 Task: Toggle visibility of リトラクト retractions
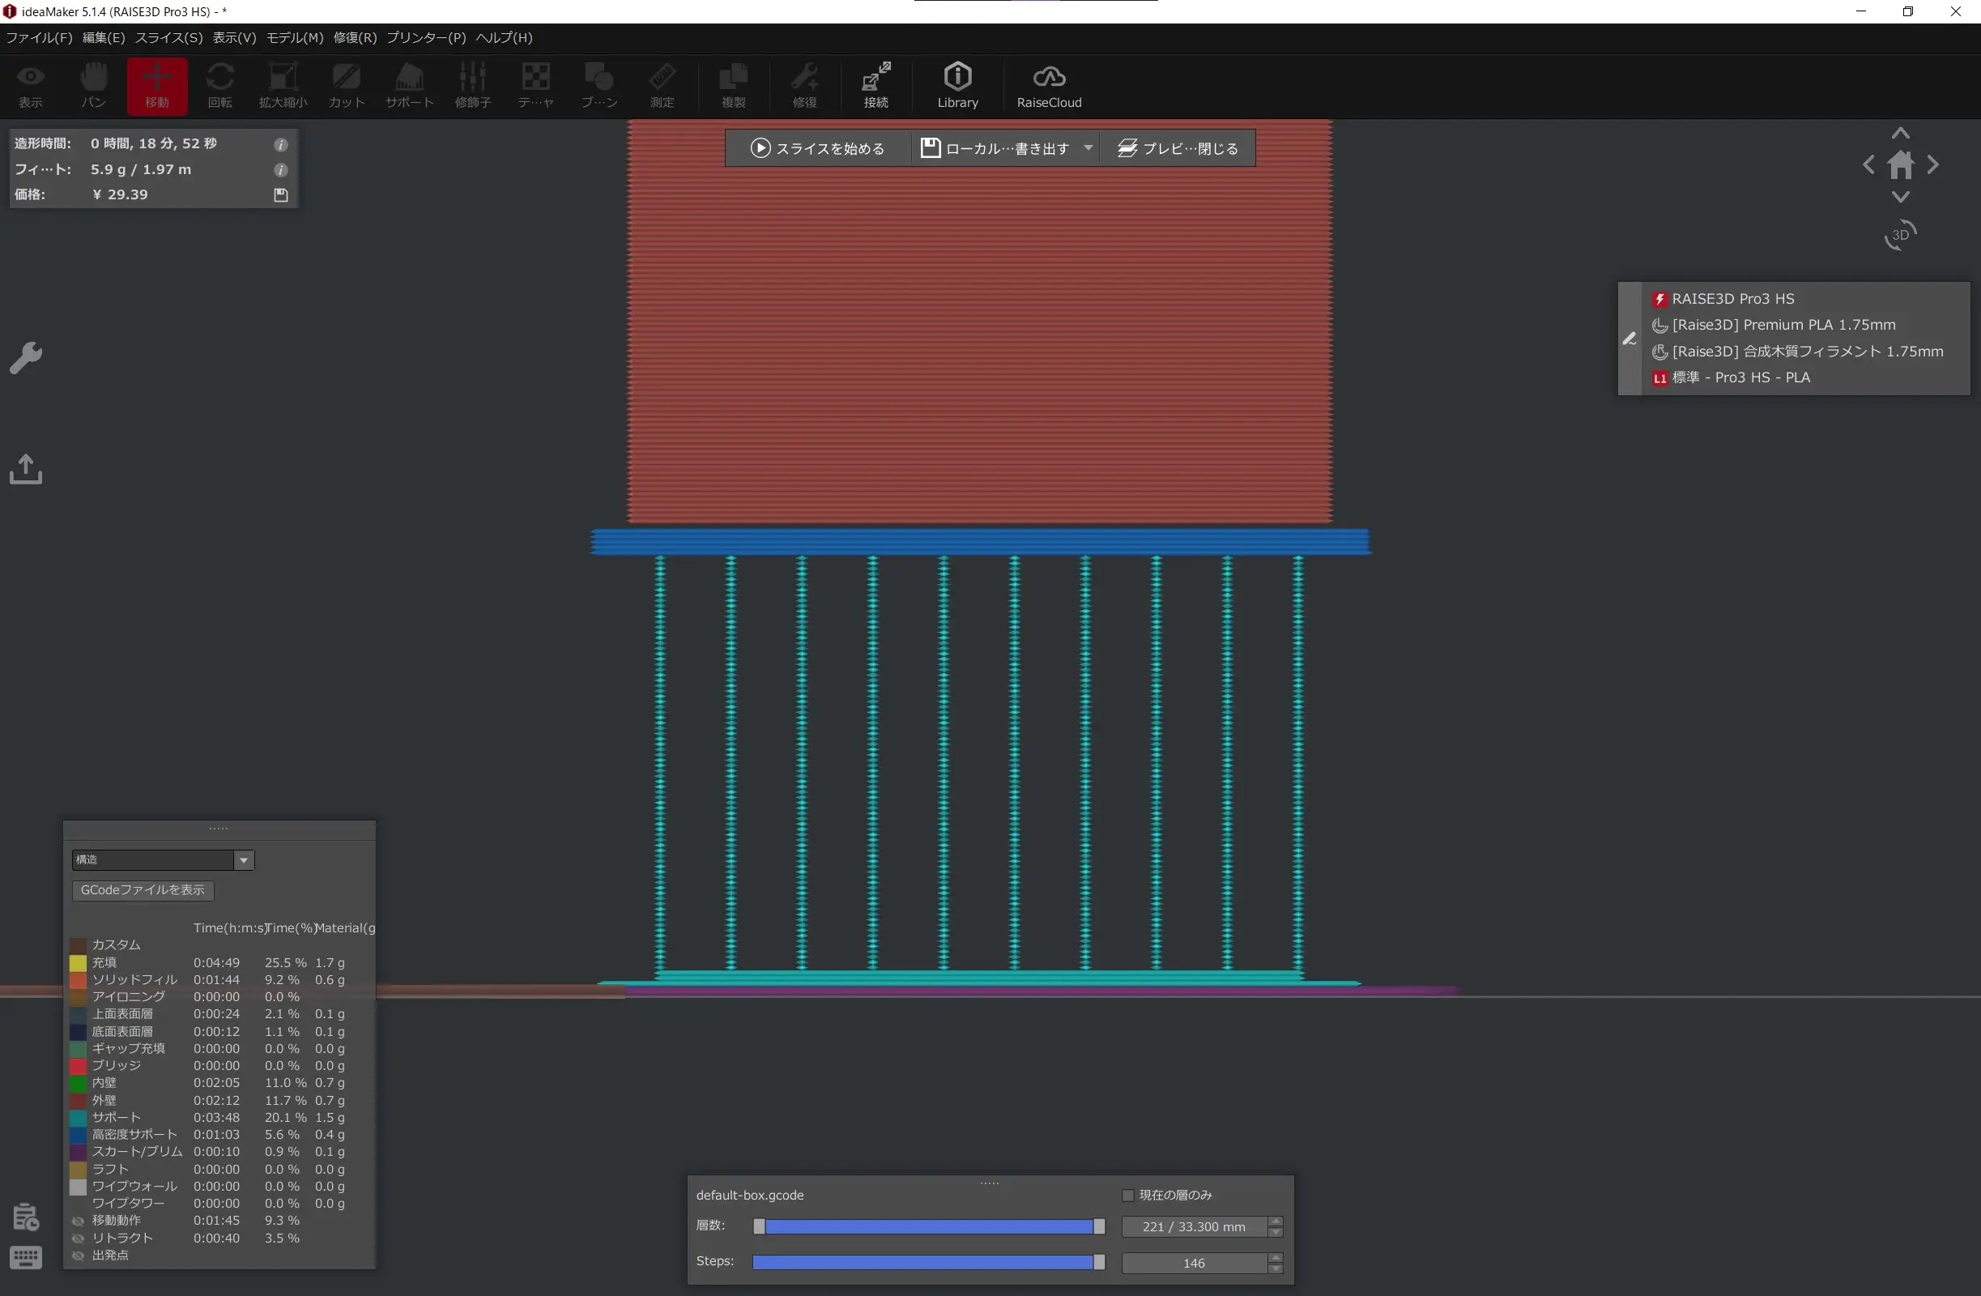tap(79, 1238)
